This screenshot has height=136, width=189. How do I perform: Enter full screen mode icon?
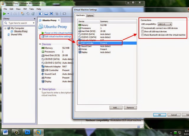click(51, 14)
